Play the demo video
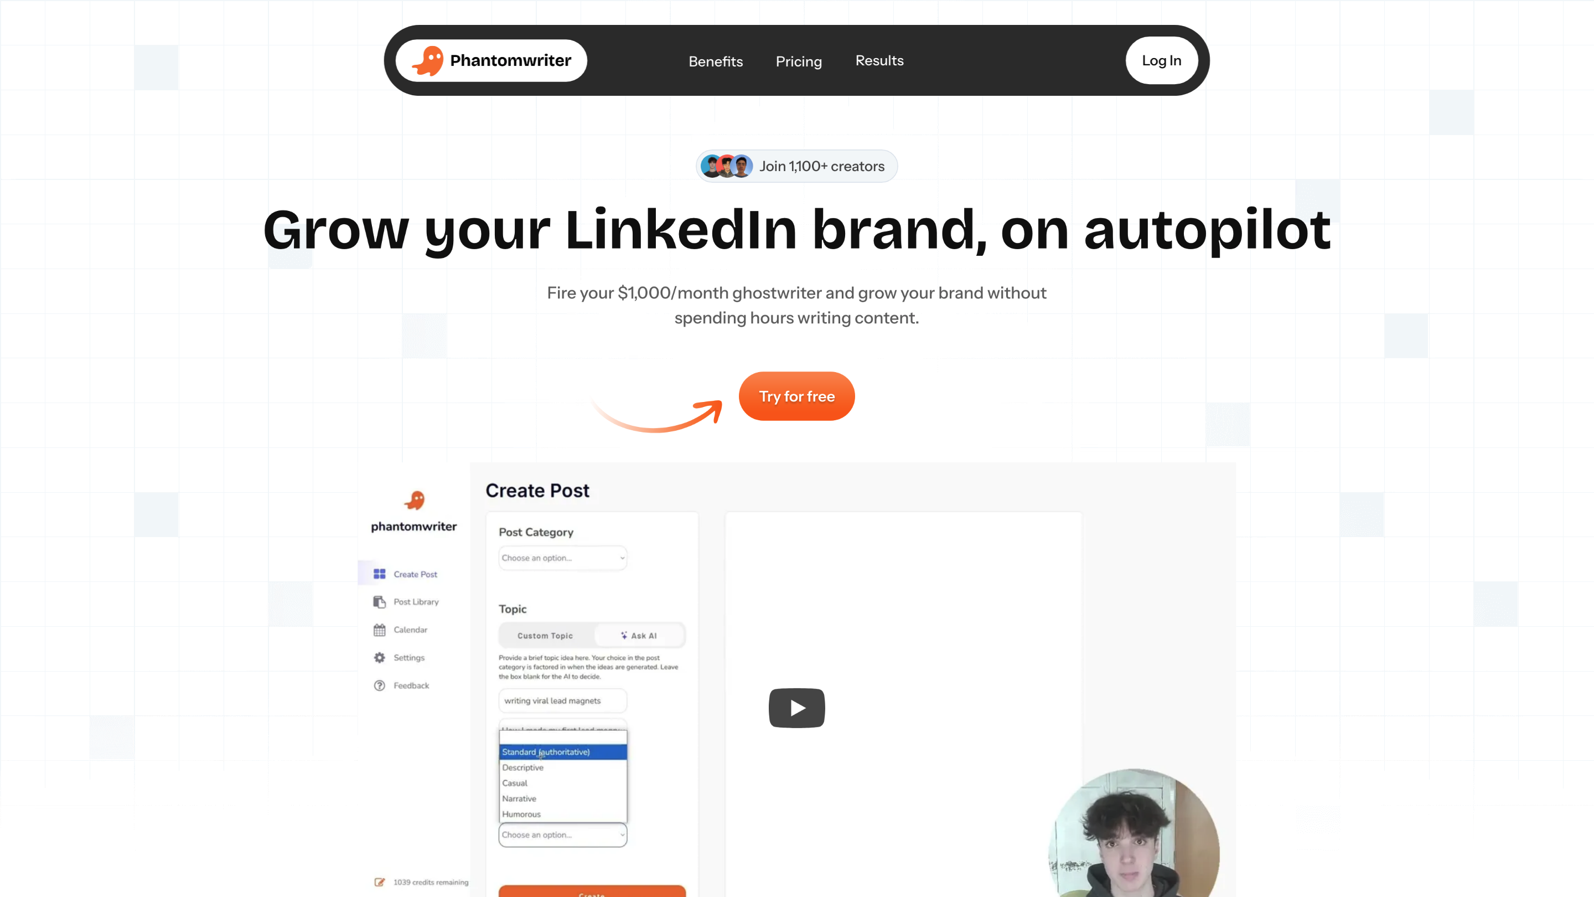Image resolution: width=1594 pixels, height=897 pixels. [x=797, y=708]
